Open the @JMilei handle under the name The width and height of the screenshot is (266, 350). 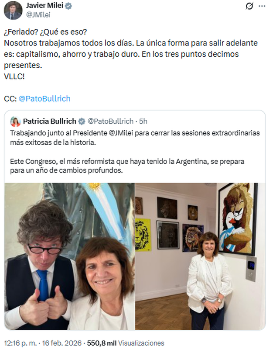point(38,15)
